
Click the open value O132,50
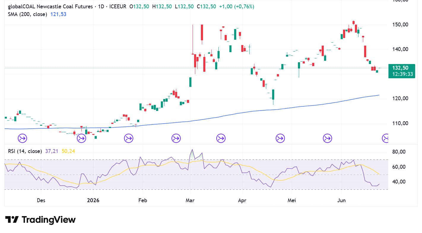click(x=139, y=7)
